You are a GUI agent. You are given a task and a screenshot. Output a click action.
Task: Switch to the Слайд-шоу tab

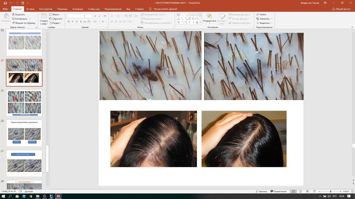click(x=94, y=9)
